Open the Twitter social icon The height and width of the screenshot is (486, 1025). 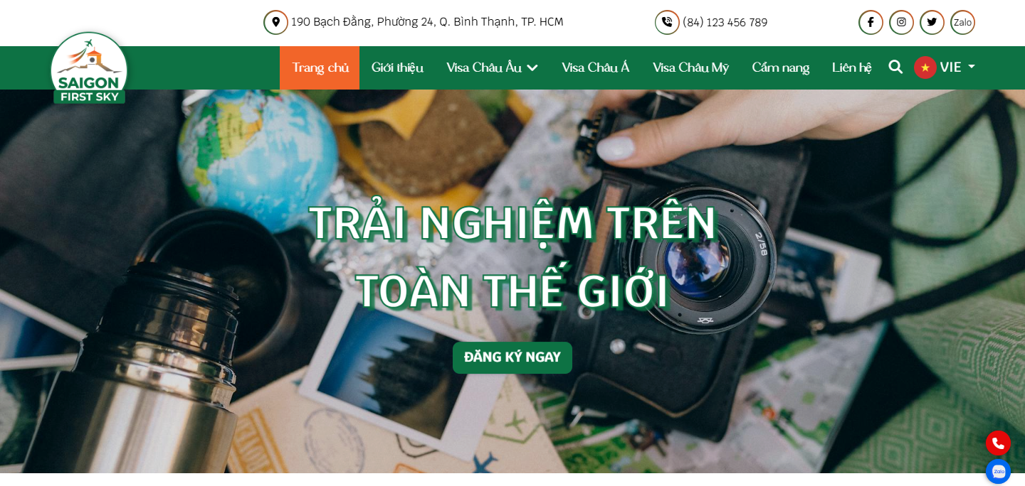point(932,22)
